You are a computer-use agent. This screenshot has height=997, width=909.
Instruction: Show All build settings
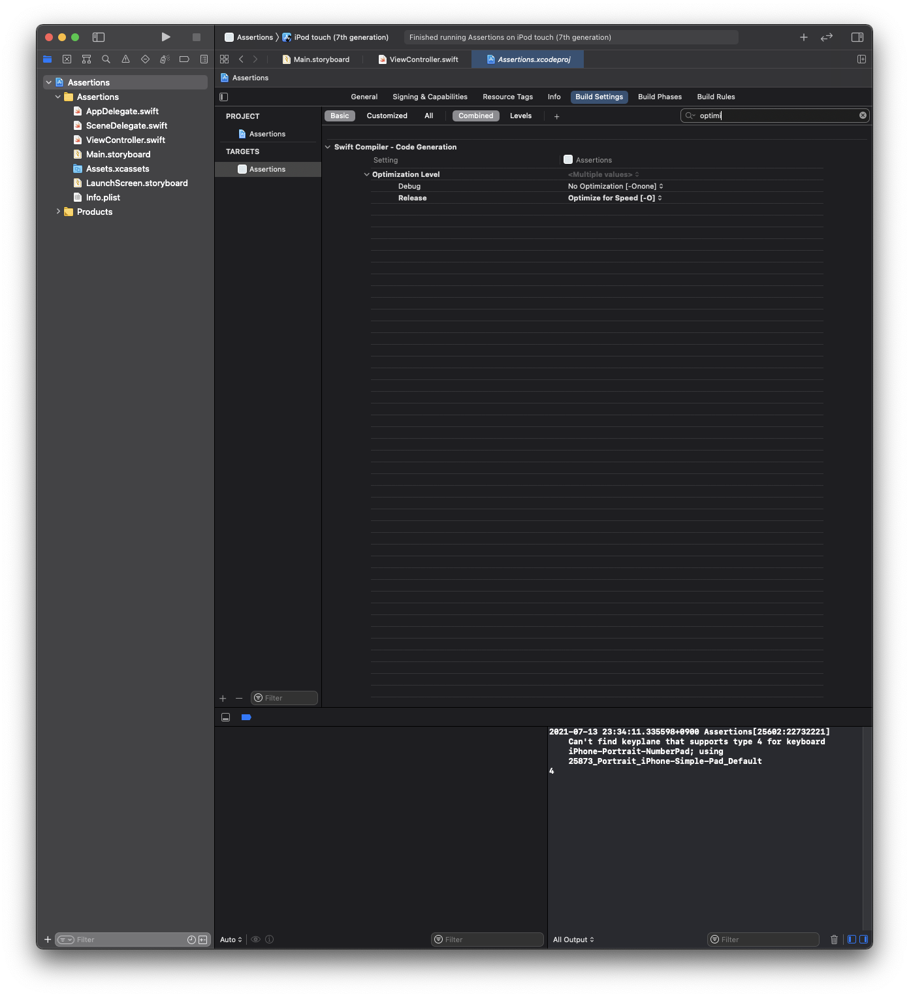click(x=429, y=116)
